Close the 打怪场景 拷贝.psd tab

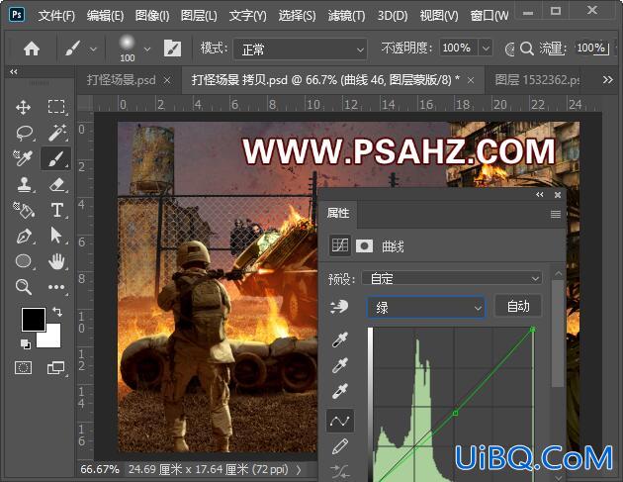click(471, 81)
